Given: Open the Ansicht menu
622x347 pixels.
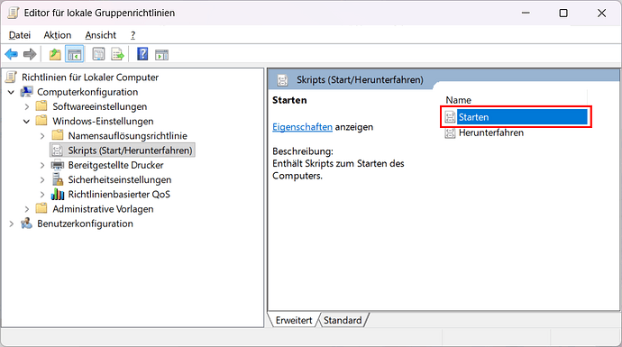Looking at the screenshot, I should pyautogui.click(x=100, y=35).
